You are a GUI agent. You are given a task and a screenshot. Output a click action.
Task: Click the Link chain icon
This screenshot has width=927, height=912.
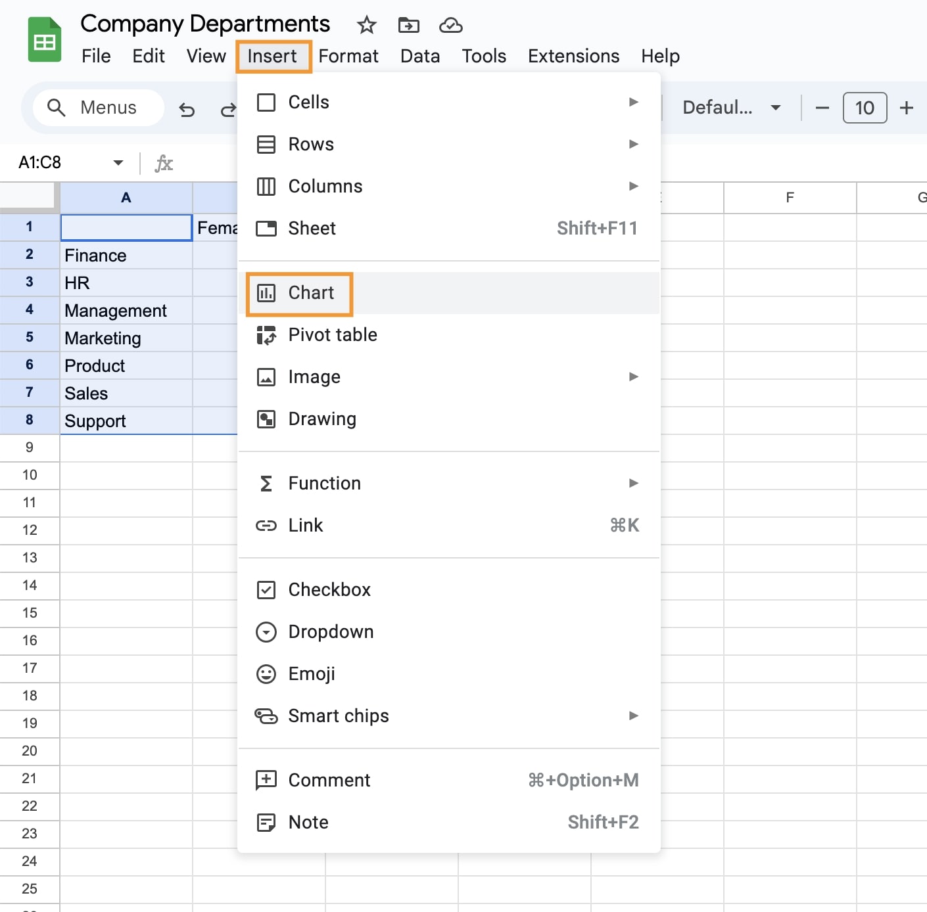click(x=266, y=526)
